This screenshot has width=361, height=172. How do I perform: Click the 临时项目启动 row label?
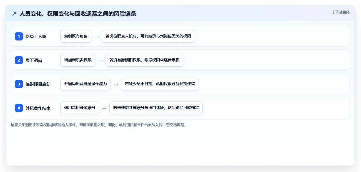38,84
